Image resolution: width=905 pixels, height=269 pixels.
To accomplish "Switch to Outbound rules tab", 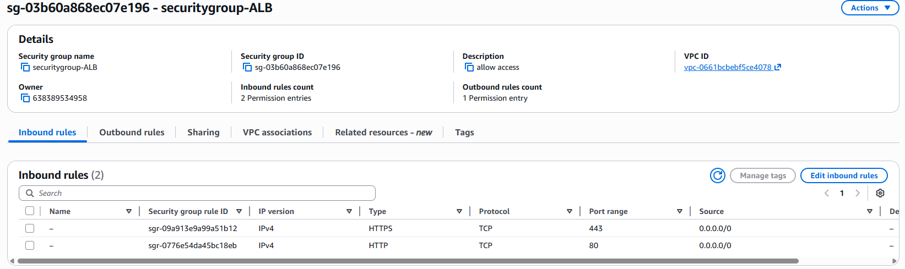I will pos(132,133).
